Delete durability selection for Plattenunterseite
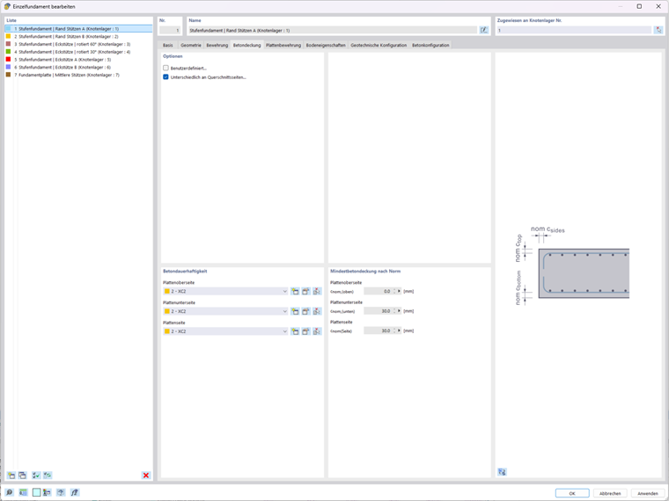 pos(317,311)
